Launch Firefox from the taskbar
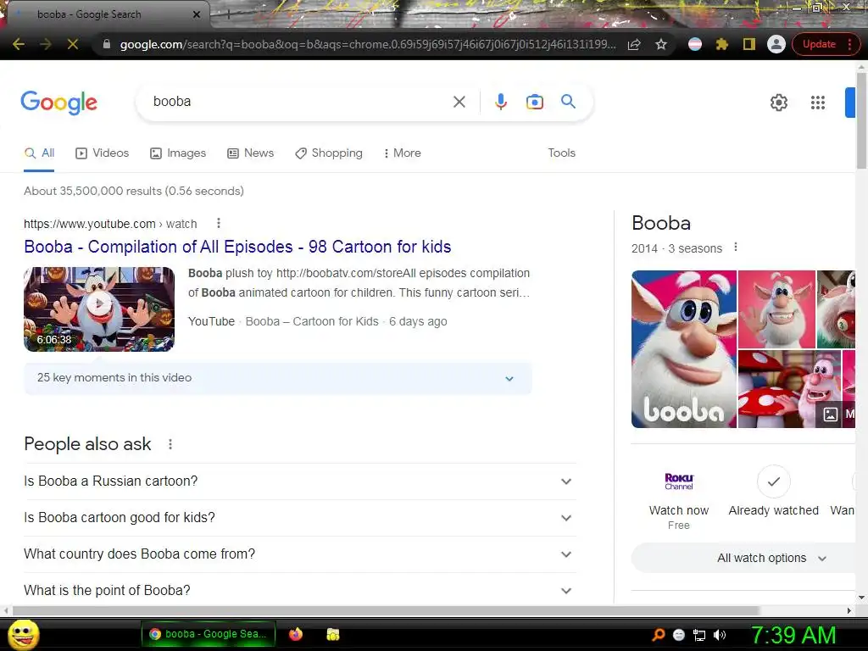 pos(296,634)
